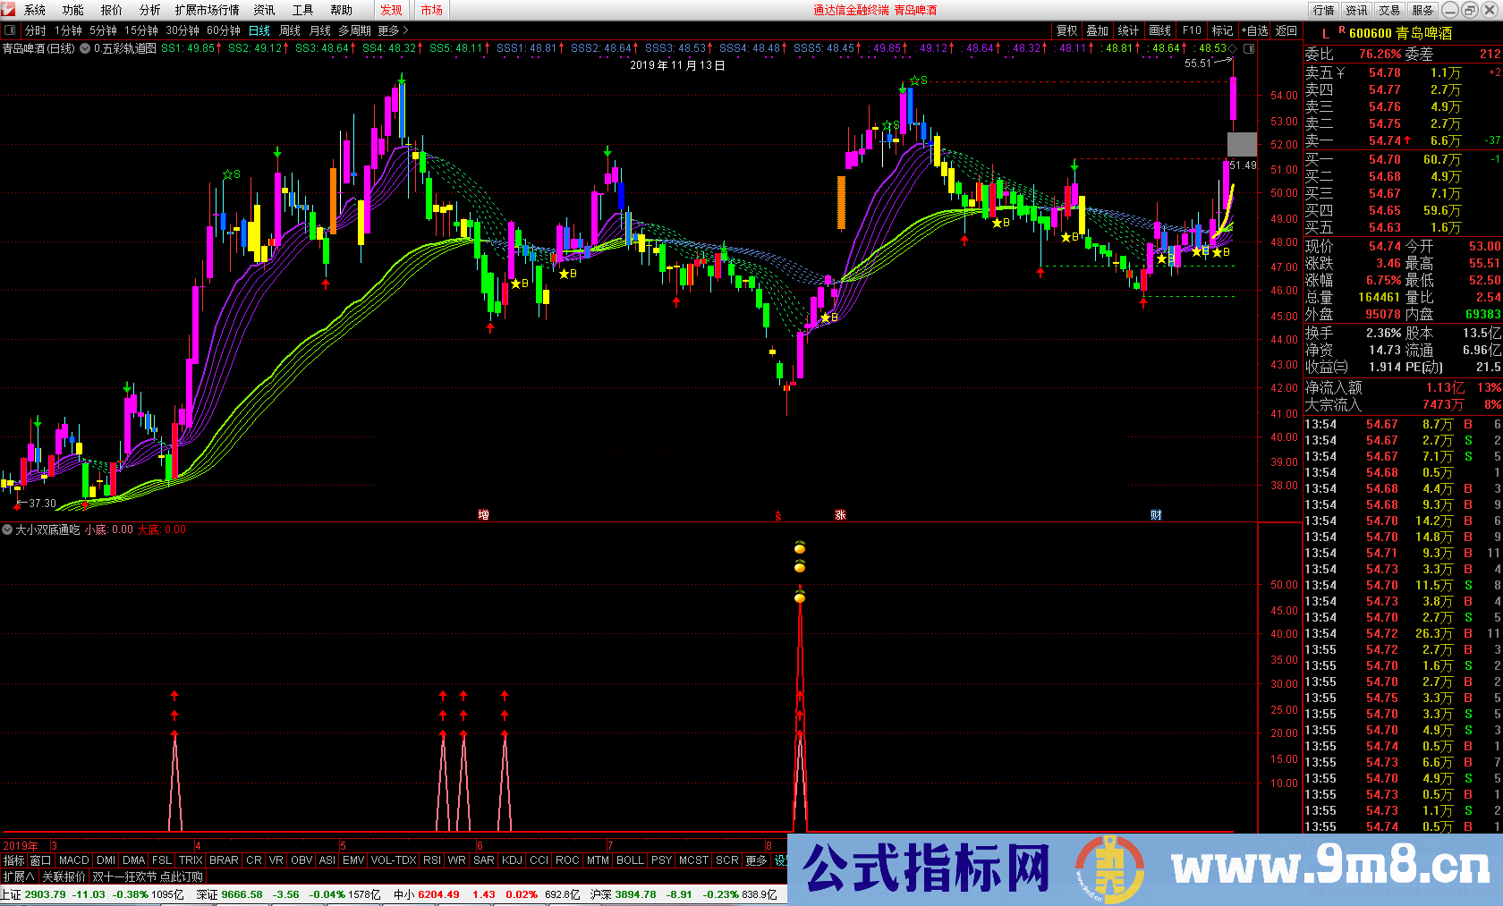Click the ☆S star signal at November high
The height and width of the screenshot is (906, 1503).
[x=919, y=80]
